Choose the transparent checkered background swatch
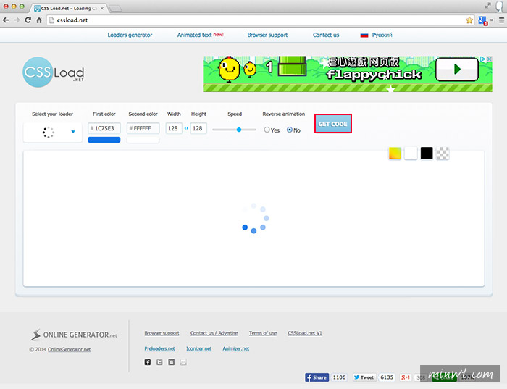 click(x=443, y=153)
